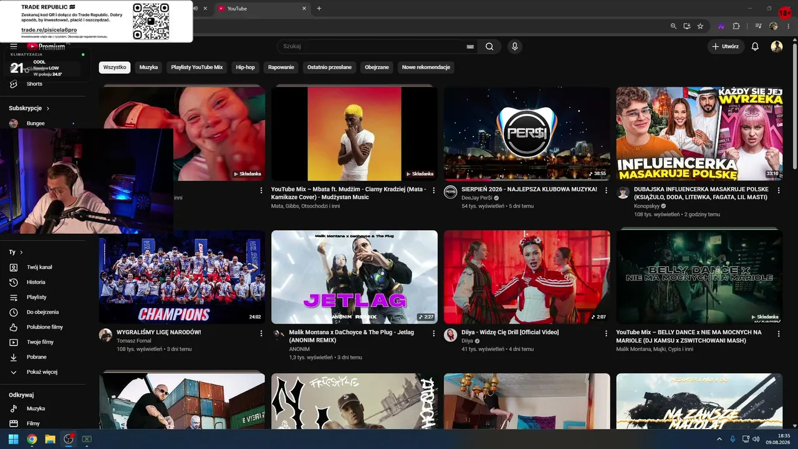The width and height of the screenshot is (798, 449).
Task: Open the Chrome extensions puzzle icon
Action: tap(736, 26)
